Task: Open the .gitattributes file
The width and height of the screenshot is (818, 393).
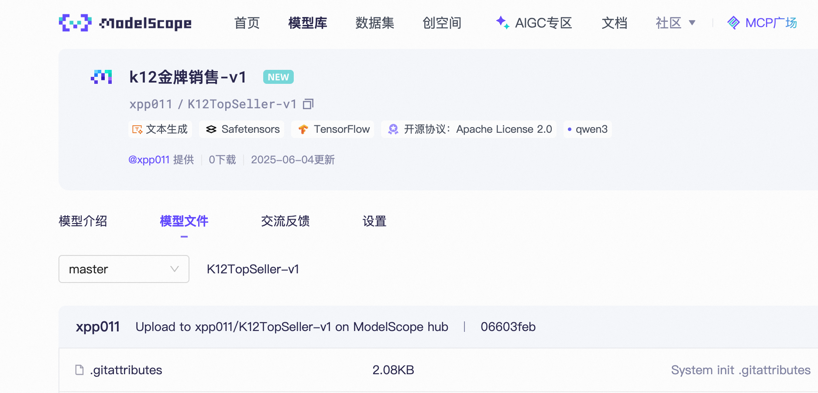Action: (126, 370)
